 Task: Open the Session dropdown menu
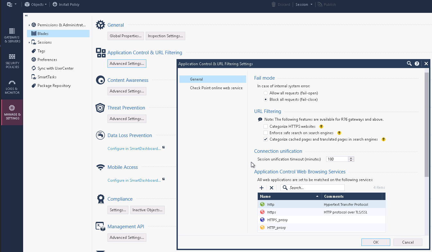(x=304, y=4)
